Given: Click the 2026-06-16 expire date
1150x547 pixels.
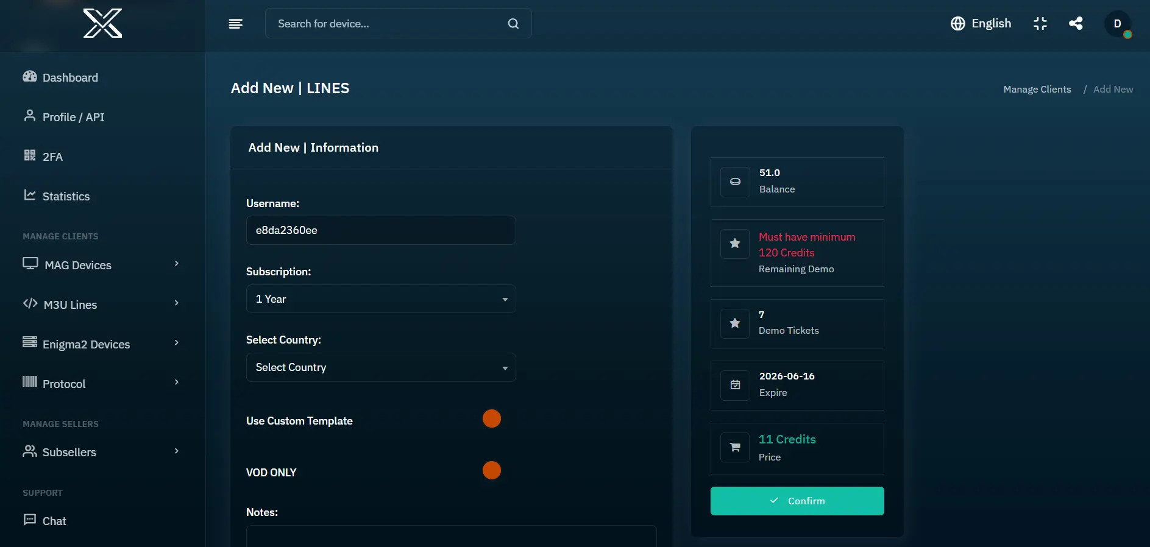Looking at the screenshot, I should tap(787, 376).
